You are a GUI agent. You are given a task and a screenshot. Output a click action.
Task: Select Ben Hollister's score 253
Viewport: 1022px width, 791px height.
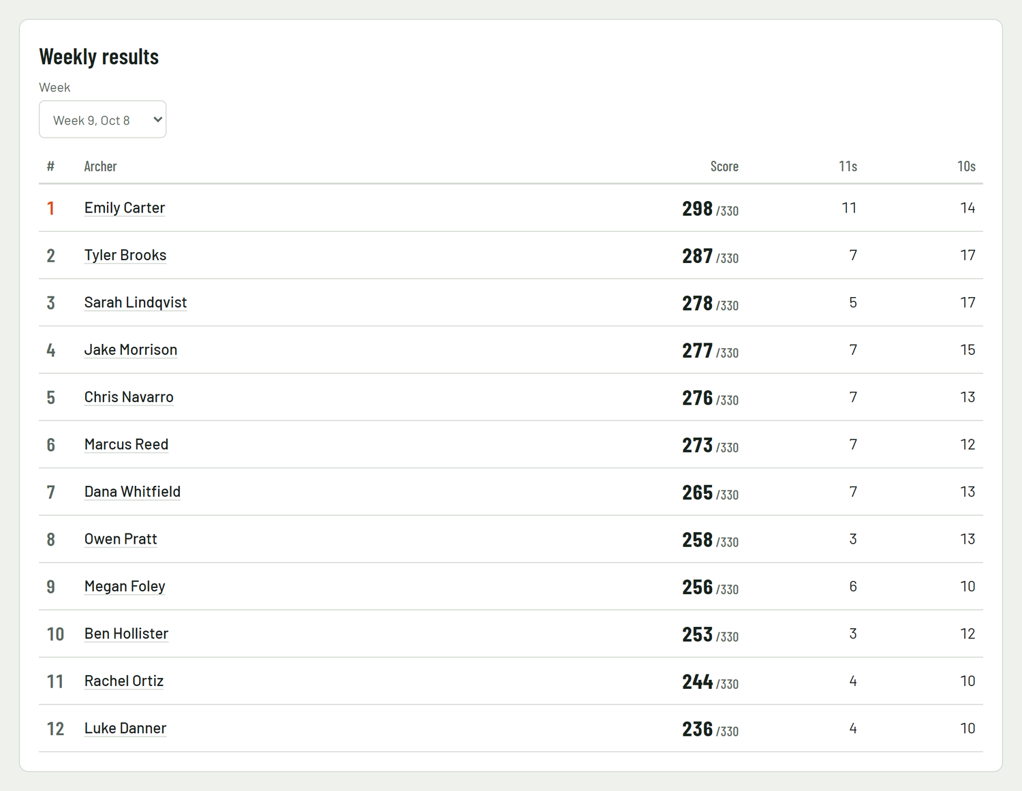click(x=697, y=635)
